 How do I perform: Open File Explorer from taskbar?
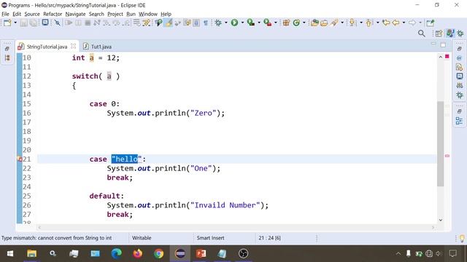31,253
